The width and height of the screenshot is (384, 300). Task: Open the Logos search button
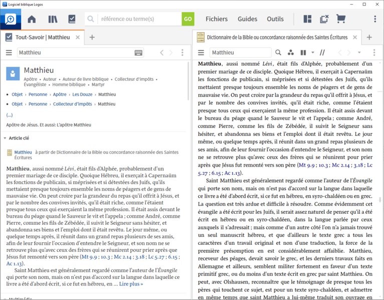pyautogui.click(x=11, y=19)
